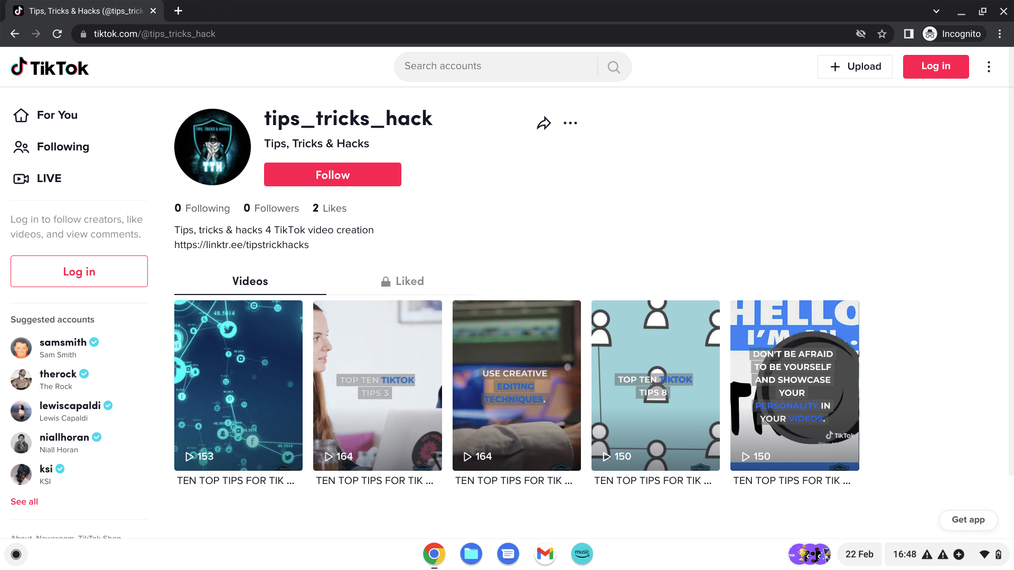The height and width of the screenshot is (570, 1014).
Task: Click the LIVE section icon in sidebar
Action: point(21,178)
